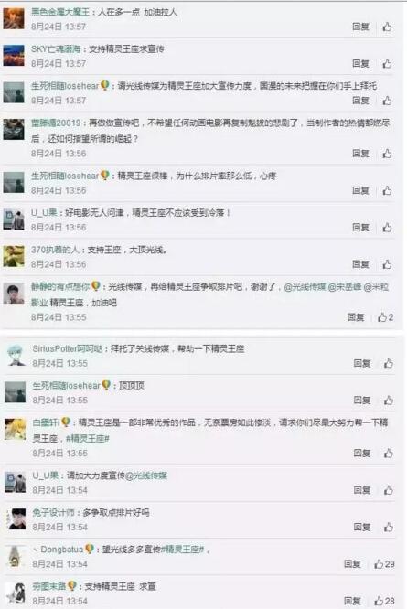Thumbs up Dongbatua's comment with 29 likes
The height and width of the screenshot is (609, 407).
click(384, 564)
